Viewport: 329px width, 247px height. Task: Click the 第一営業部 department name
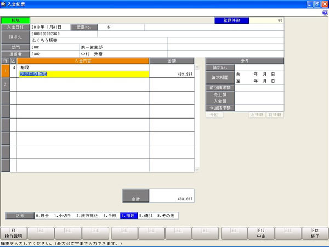pos(92,47)
